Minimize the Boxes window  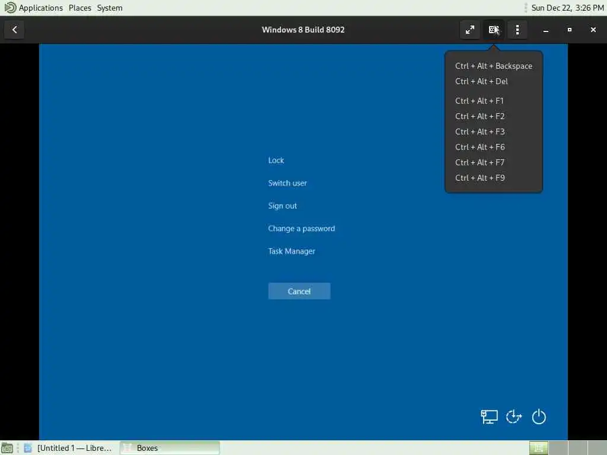click(546, 30)
